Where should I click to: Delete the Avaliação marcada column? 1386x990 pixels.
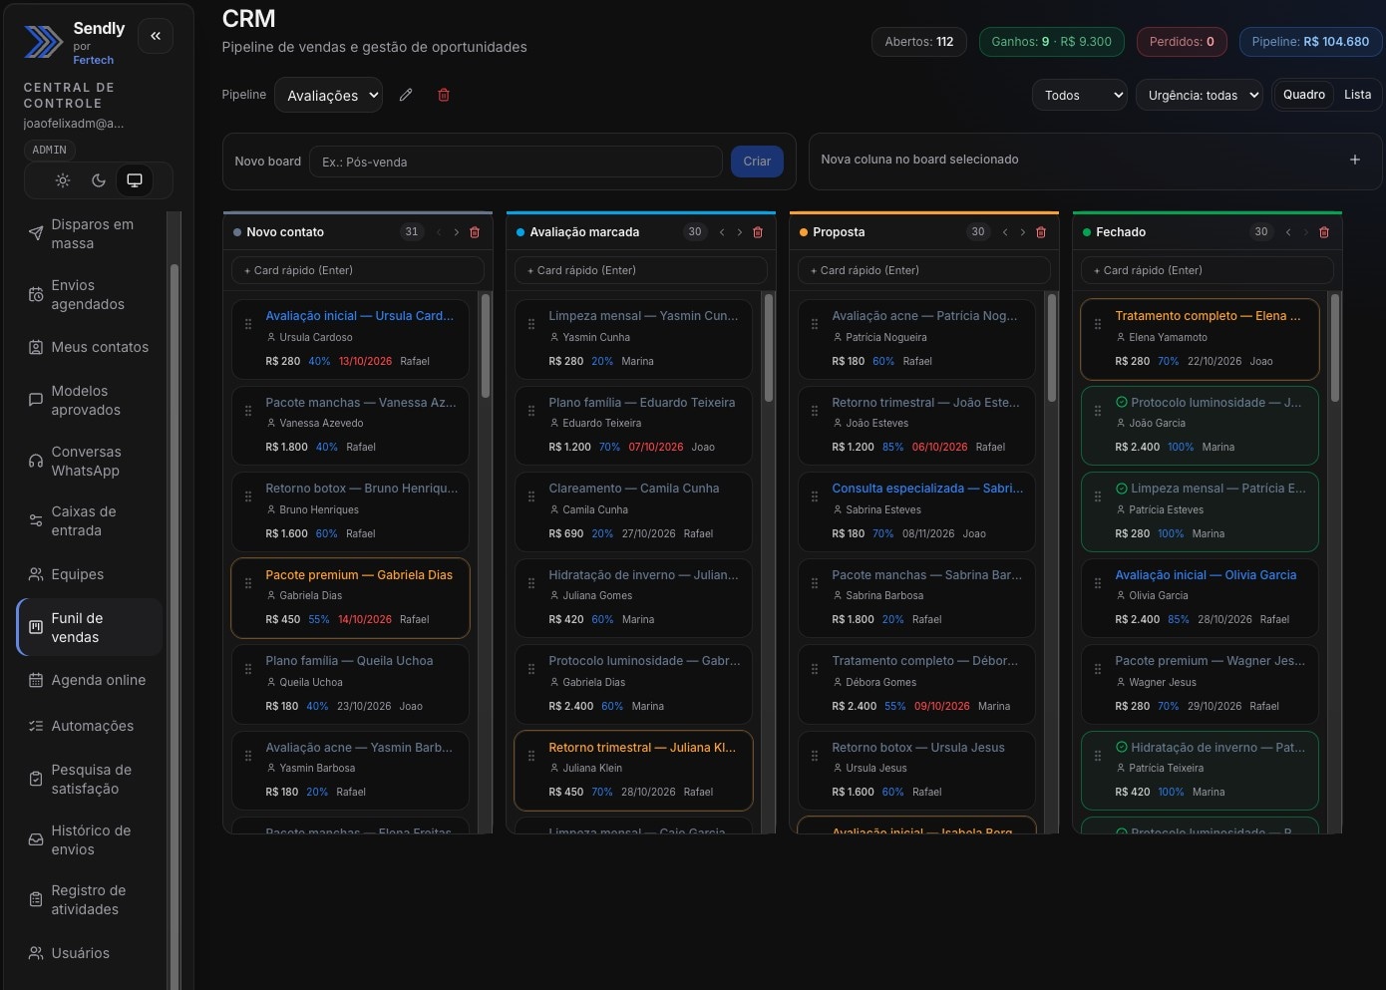pos(758,232)
